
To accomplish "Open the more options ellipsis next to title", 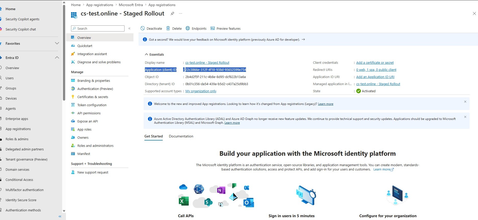I will [x=181, y=13].
